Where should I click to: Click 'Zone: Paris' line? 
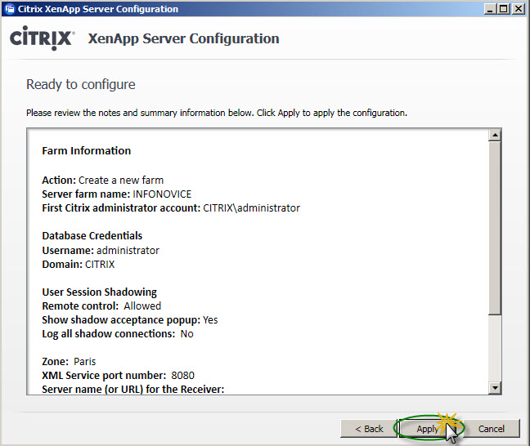(69, 362)
